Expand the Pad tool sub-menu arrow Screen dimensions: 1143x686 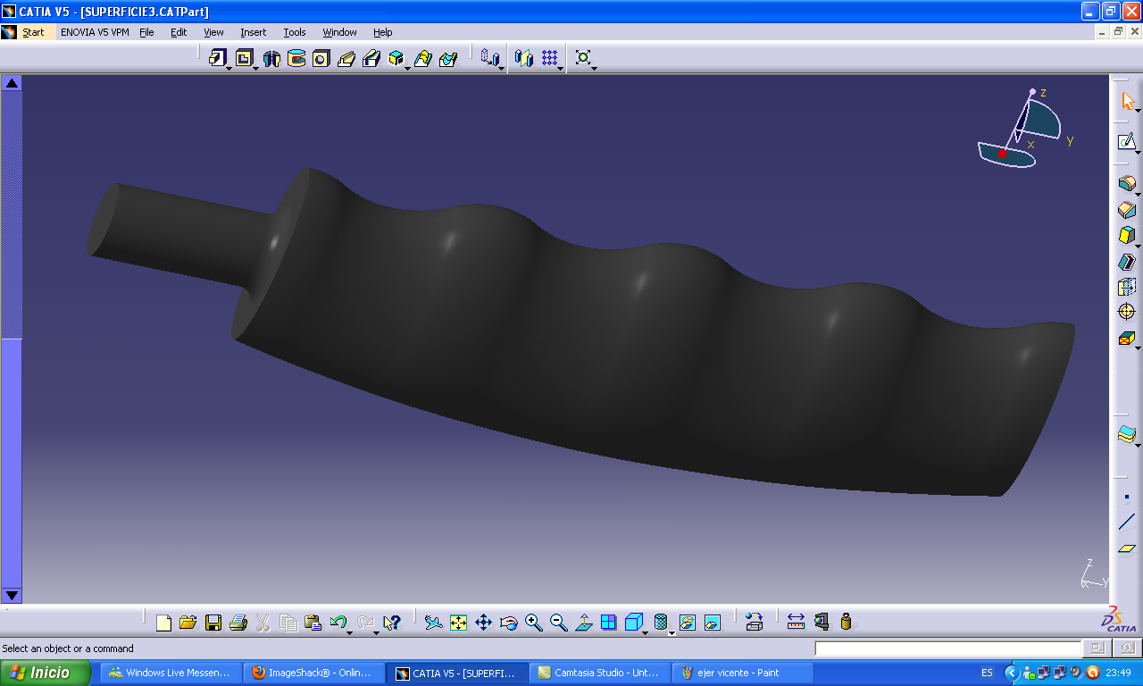tap(229, 68)
